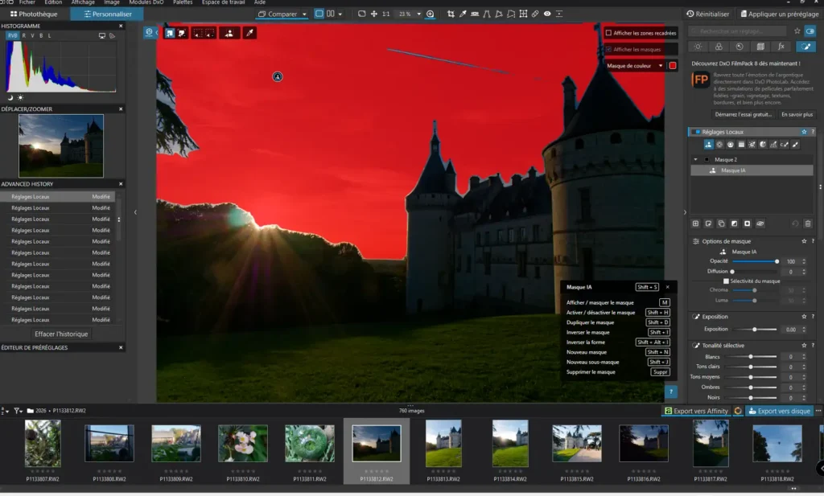Open the view mode dropdown arrow
This screenshot has width=824, height=496.
click(x=340, y=14)
